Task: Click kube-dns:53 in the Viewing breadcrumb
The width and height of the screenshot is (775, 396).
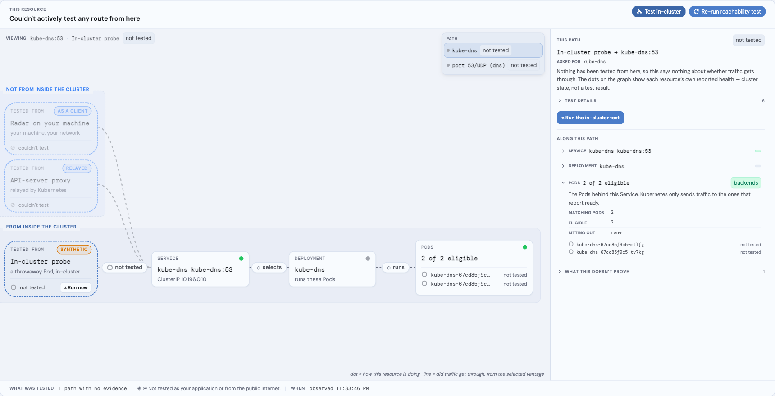Action: click(x=46, y=39)
